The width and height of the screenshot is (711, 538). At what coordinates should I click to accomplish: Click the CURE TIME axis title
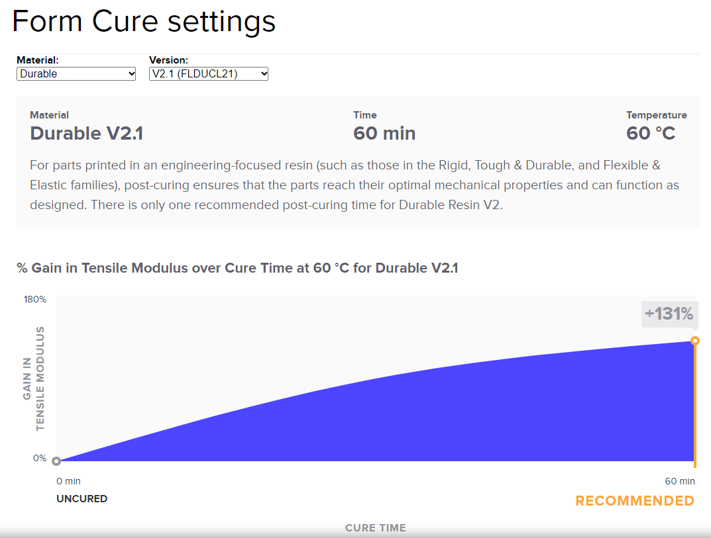tap(375, 528)
